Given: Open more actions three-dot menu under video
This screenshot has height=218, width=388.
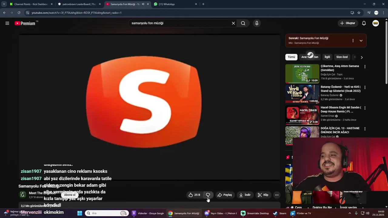Looking at the screenshot, I should pos(277,195).
